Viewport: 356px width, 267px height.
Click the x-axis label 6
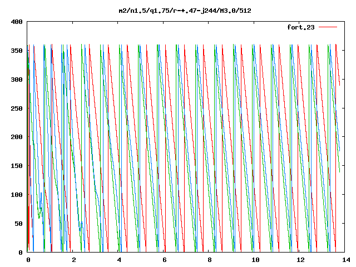(165, 260)
